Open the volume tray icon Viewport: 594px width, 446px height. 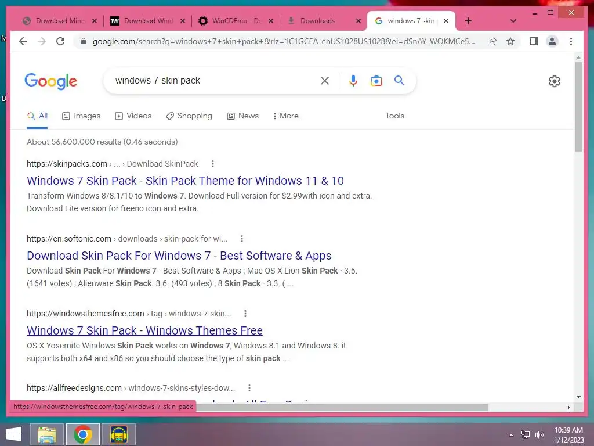539,435
